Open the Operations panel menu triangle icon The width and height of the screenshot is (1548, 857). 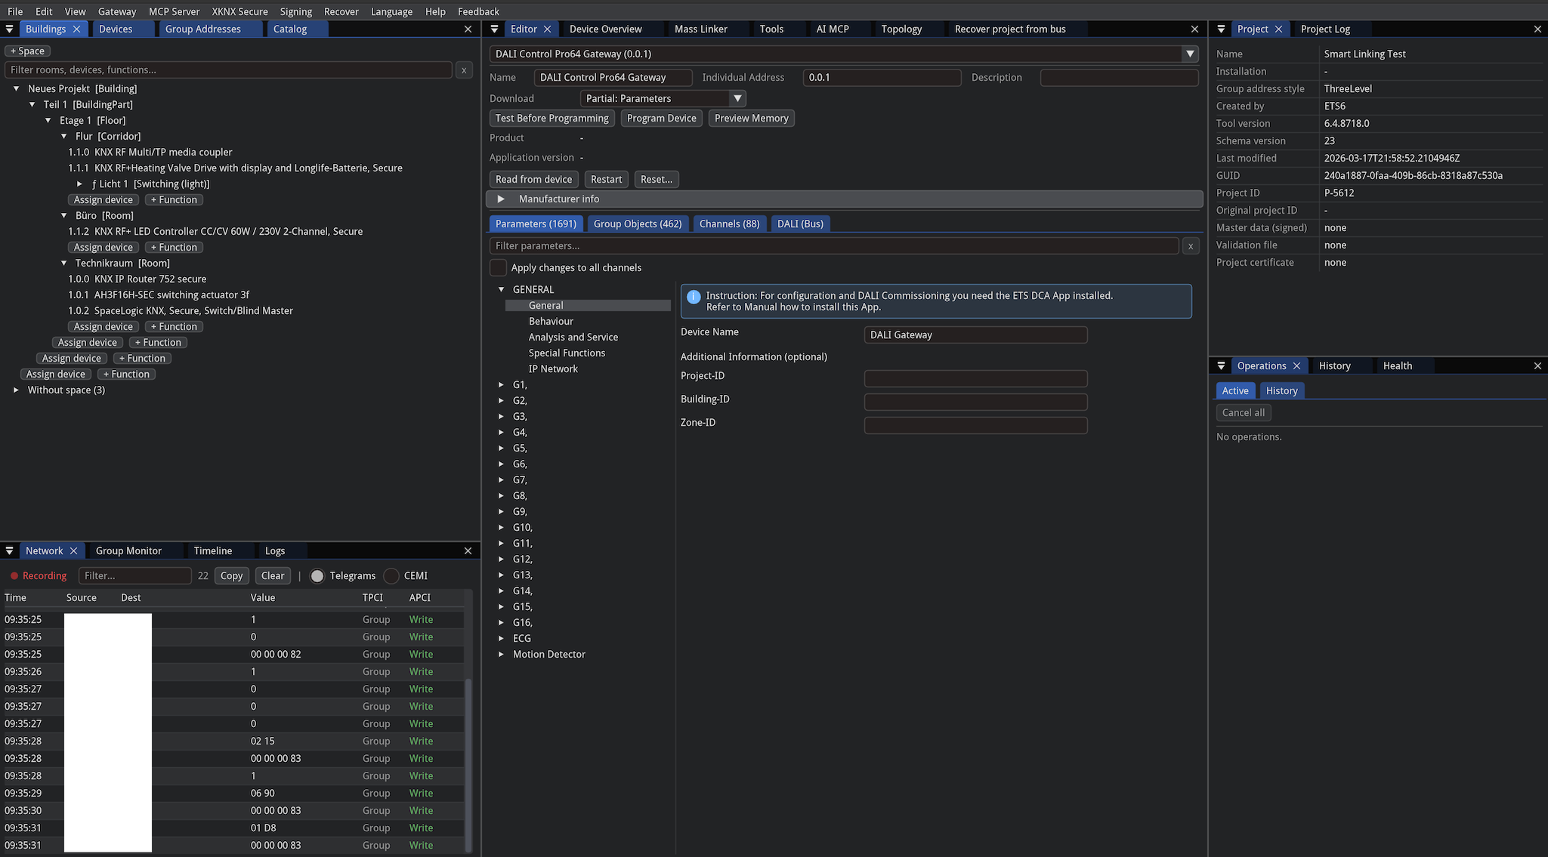click(1221, 365)
